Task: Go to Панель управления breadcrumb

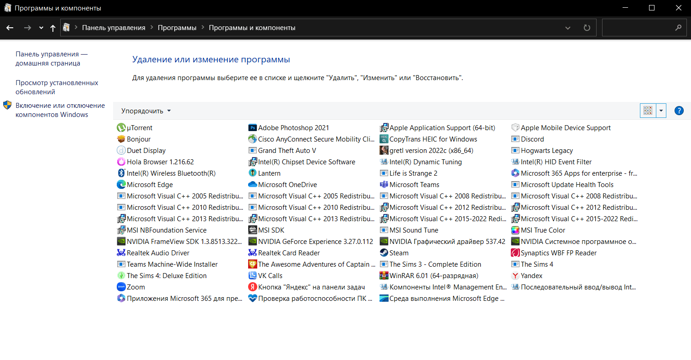Action: pyautogui.click(x=114, y=28)
